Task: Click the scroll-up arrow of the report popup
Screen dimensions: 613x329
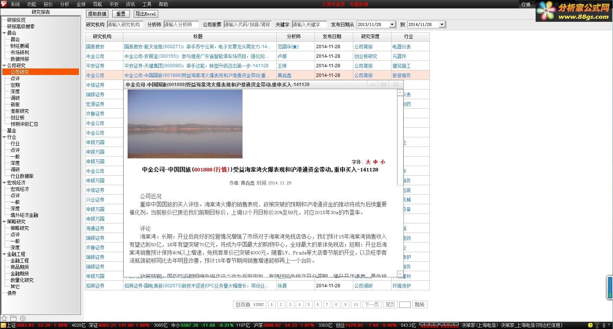Action: click(x=400, y=93)
